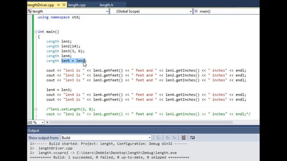Collapse the int main() code block
287x161 pixels.
[x=36, y=32]
